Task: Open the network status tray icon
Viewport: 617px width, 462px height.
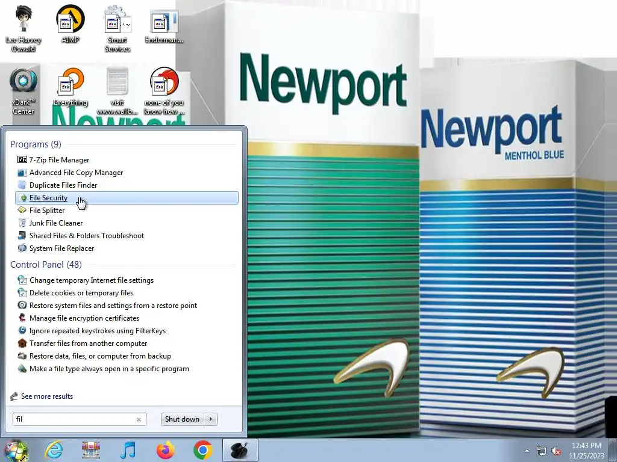Action: [542, 451]
